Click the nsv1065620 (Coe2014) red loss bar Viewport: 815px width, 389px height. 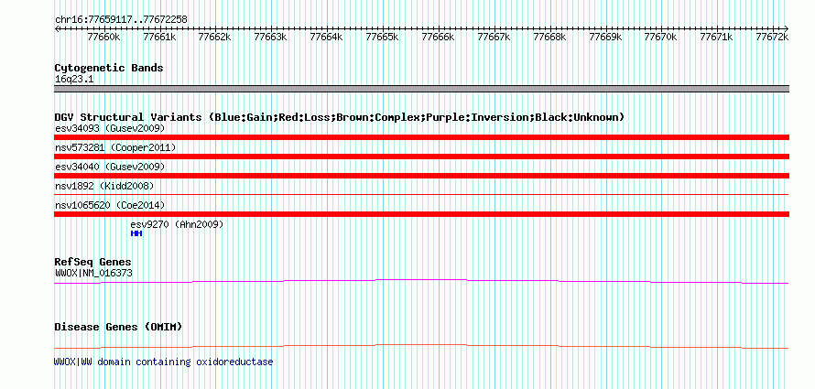(421, 214)
